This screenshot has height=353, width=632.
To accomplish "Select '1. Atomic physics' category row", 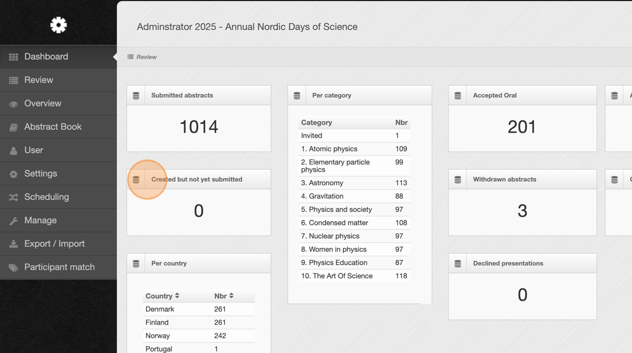I will coord(354,149).
